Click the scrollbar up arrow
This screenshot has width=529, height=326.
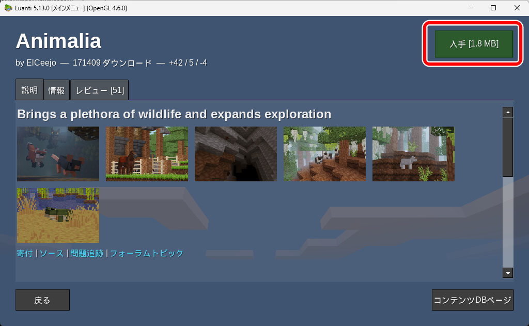pyautogui.click(x=508, y=112)
